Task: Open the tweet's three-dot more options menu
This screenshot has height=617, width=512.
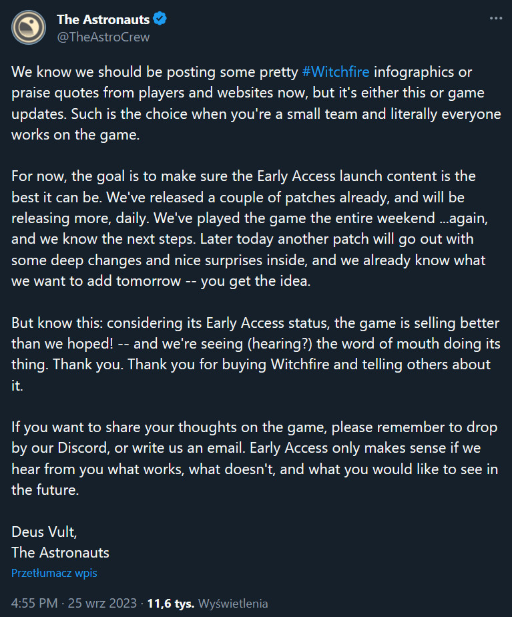Action: 495,18
